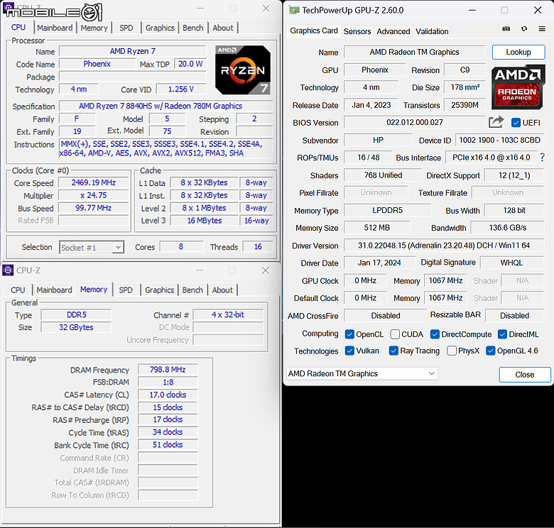Click the DRAM Frequency value 798.8 MHz
The image size is (554, 528).
point(168,370)
